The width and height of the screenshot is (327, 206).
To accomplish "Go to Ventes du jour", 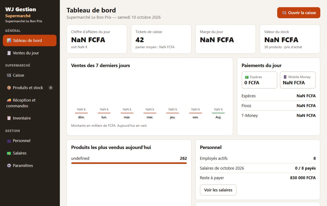I will pyautogui.click(x=30, y=53).
